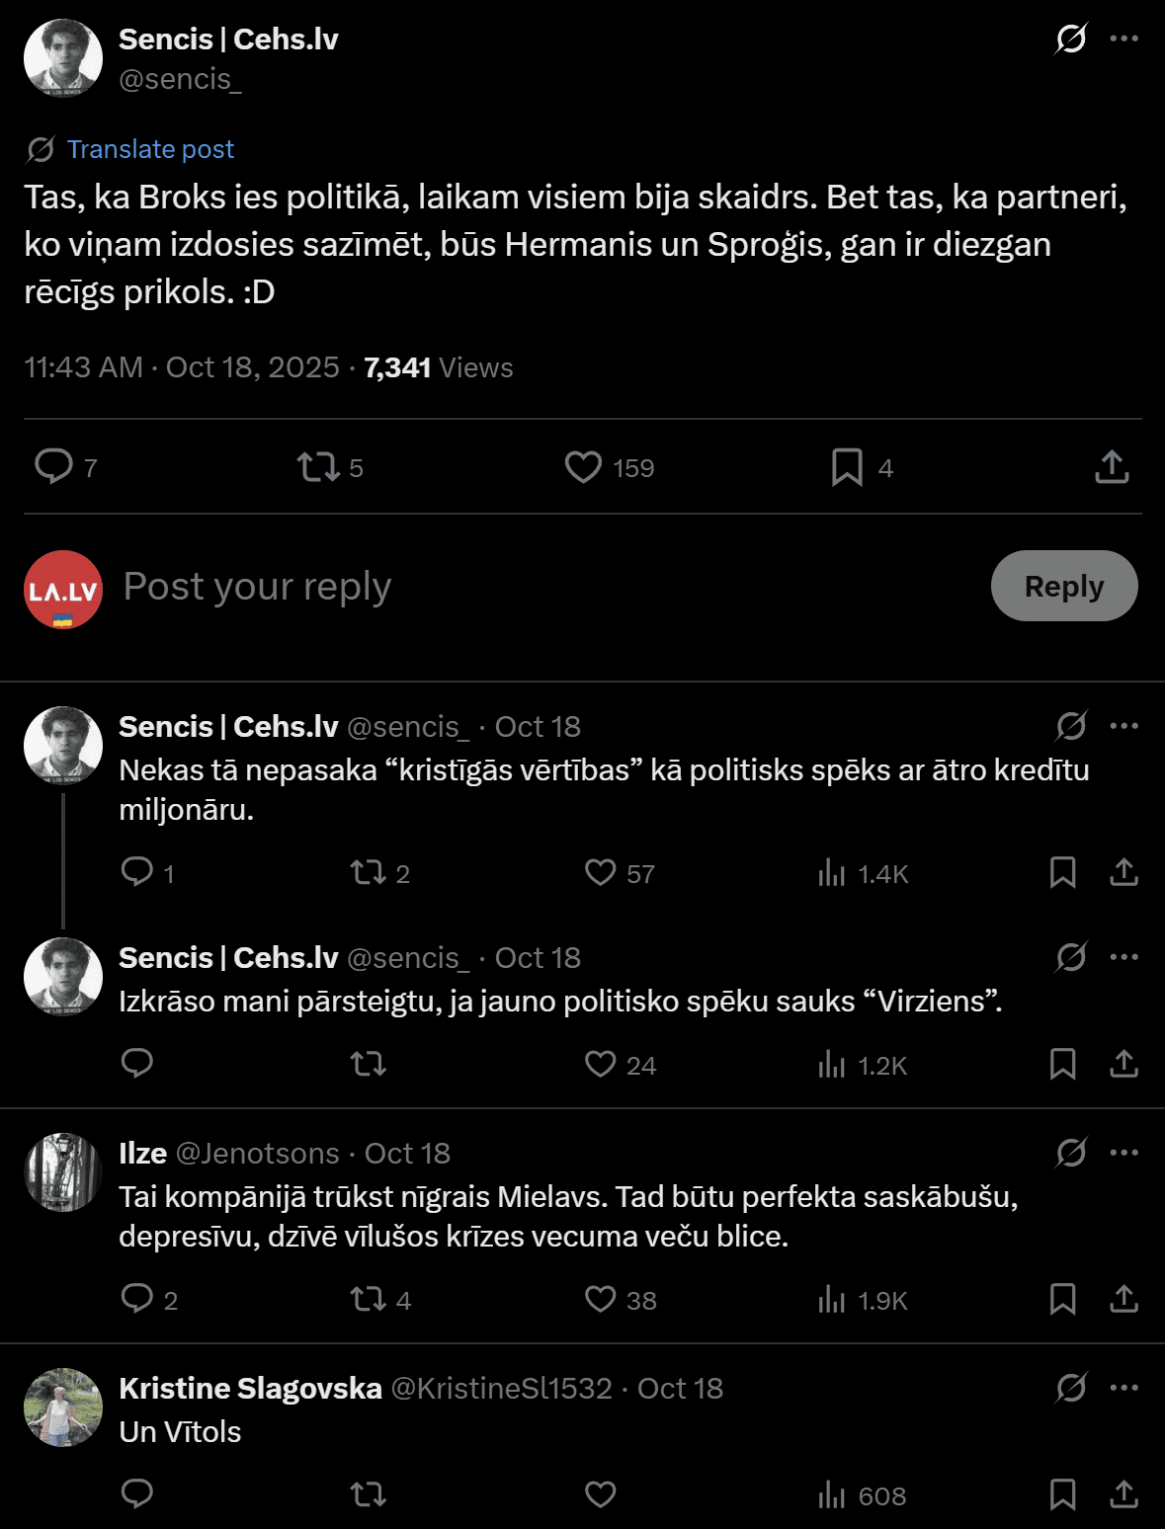Share Kristine Slagovska's reply
The height and width of the screenshot is (1529, 1165).
click(1123, 1494)
